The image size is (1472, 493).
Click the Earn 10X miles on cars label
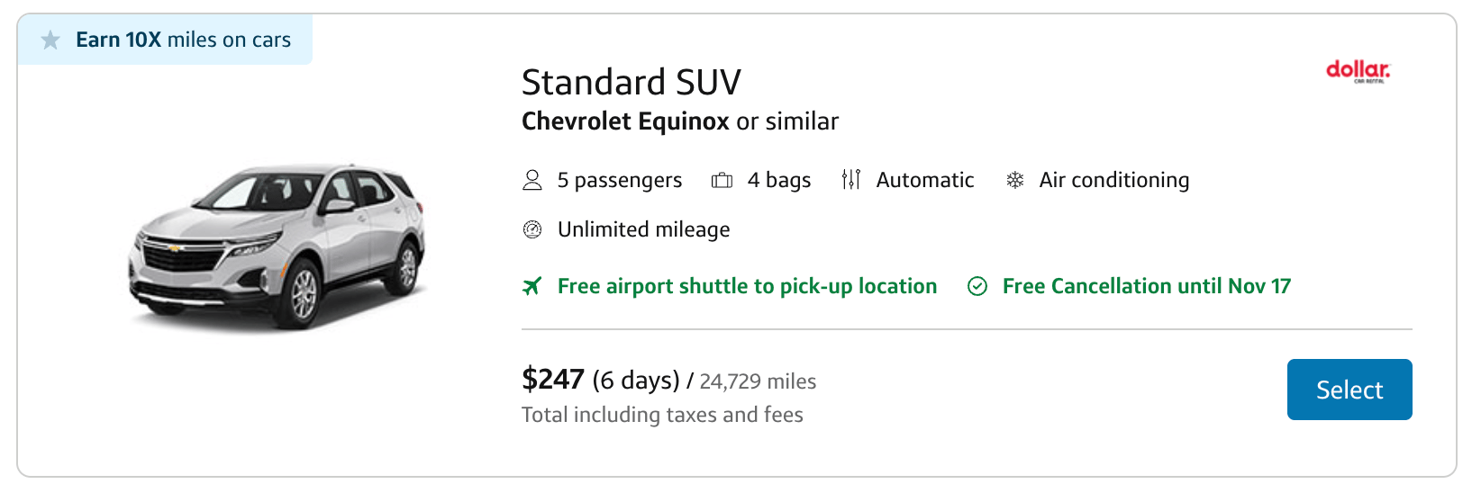(x=183, y=40)
